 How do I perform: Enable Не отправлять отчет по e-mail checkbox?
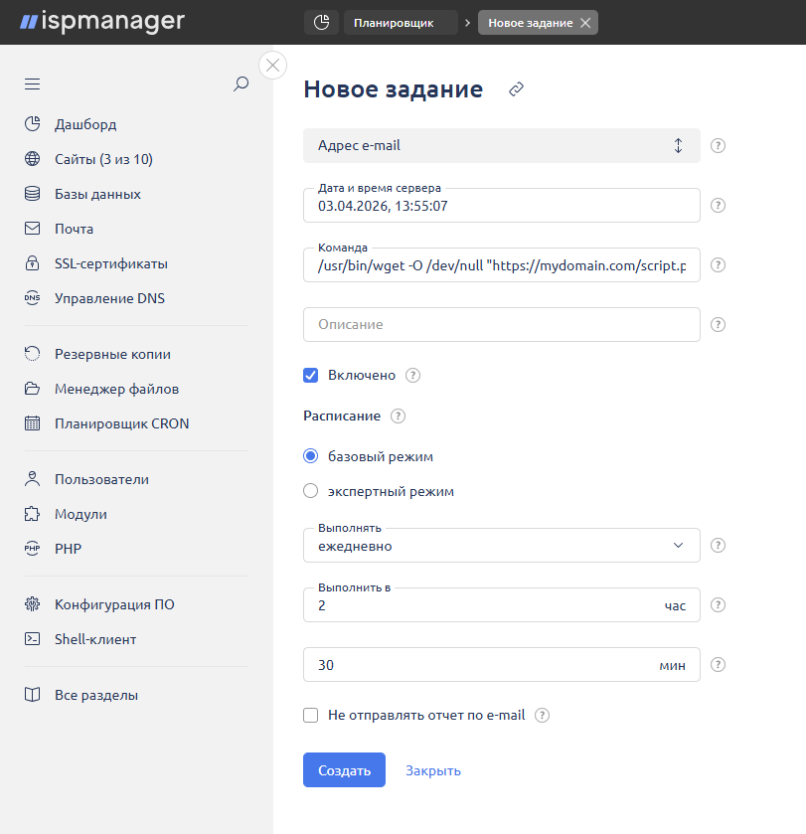tap(311, 716)
